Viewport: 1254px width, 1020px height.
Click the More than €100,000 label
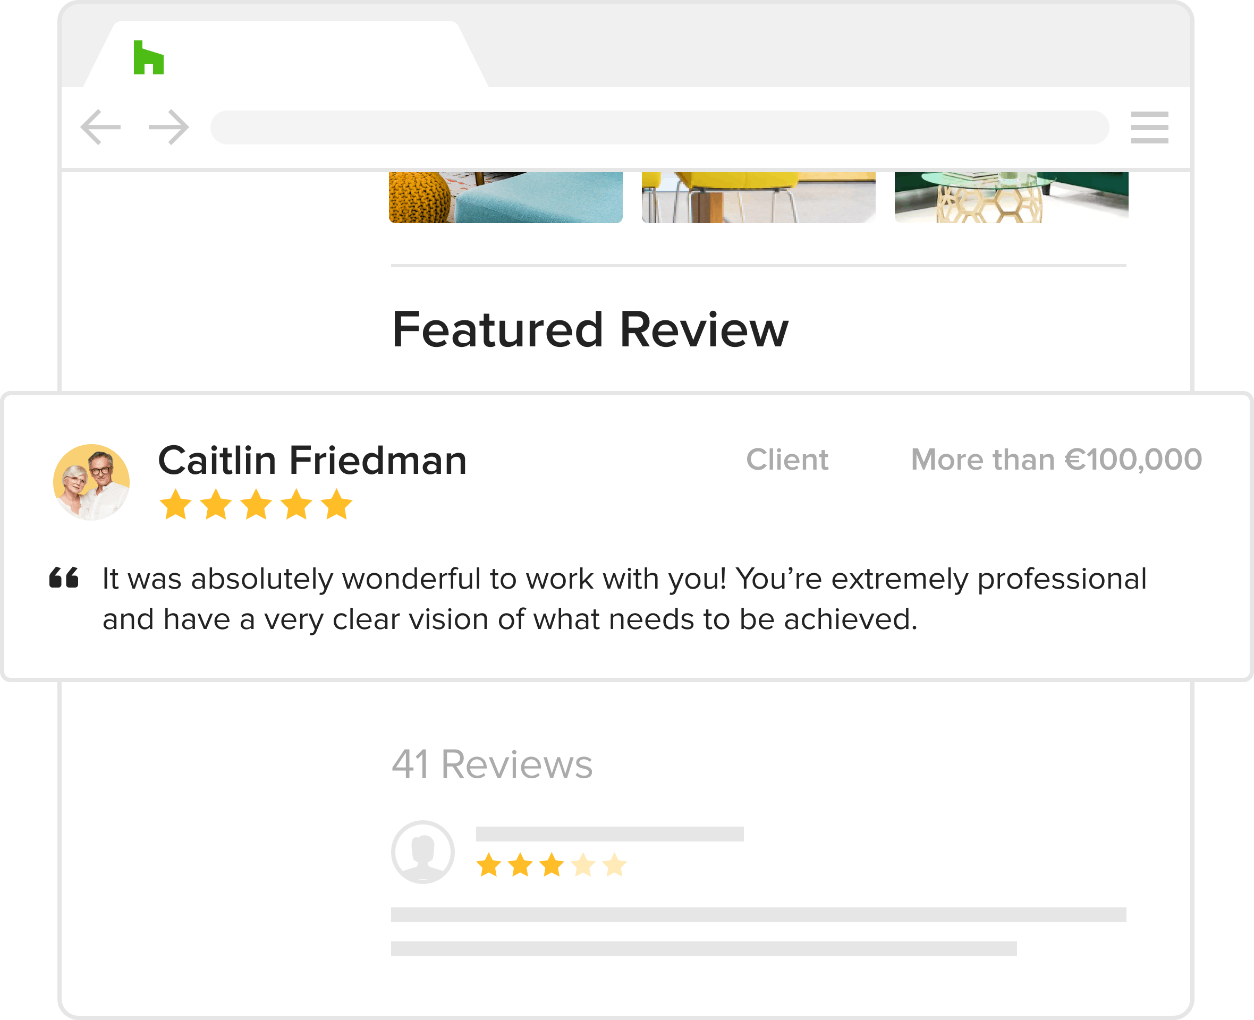[1056, 460]
